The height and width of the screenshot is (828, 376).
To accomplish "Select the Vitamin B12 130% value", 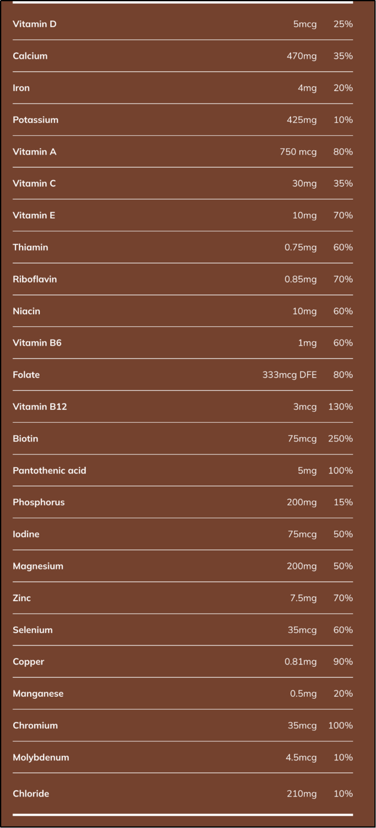I will 341,407.
